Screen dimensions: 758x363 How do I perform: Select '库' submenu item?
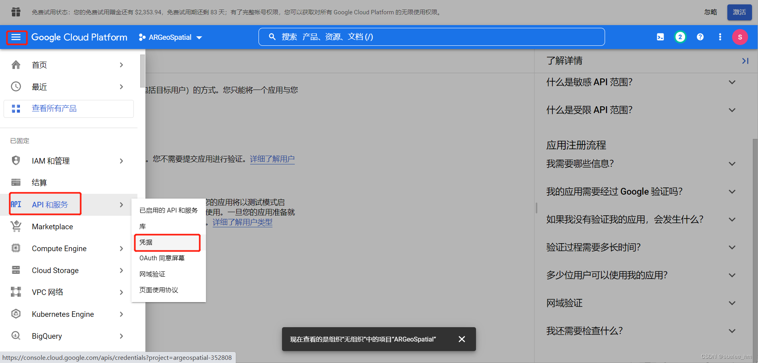pyautogui.click(x=168, y=226)
